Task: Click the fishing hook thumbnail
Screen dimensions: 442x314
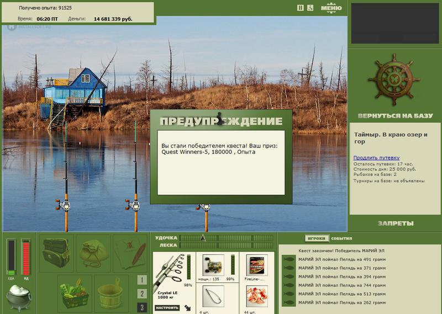Action: (213, 296)
